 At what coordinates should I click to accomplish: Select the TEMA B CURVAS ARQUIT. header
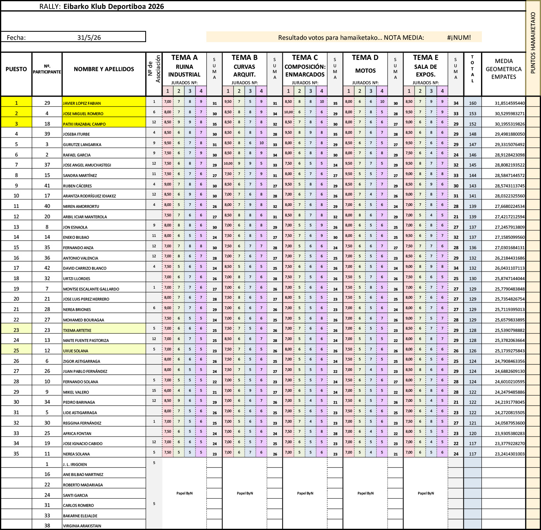click(x=245, y=66)
